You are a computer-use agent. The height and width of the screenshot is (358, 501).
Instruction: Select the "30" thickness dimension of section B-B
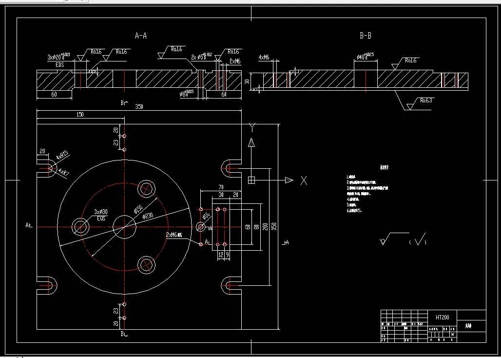click(247, 81)
